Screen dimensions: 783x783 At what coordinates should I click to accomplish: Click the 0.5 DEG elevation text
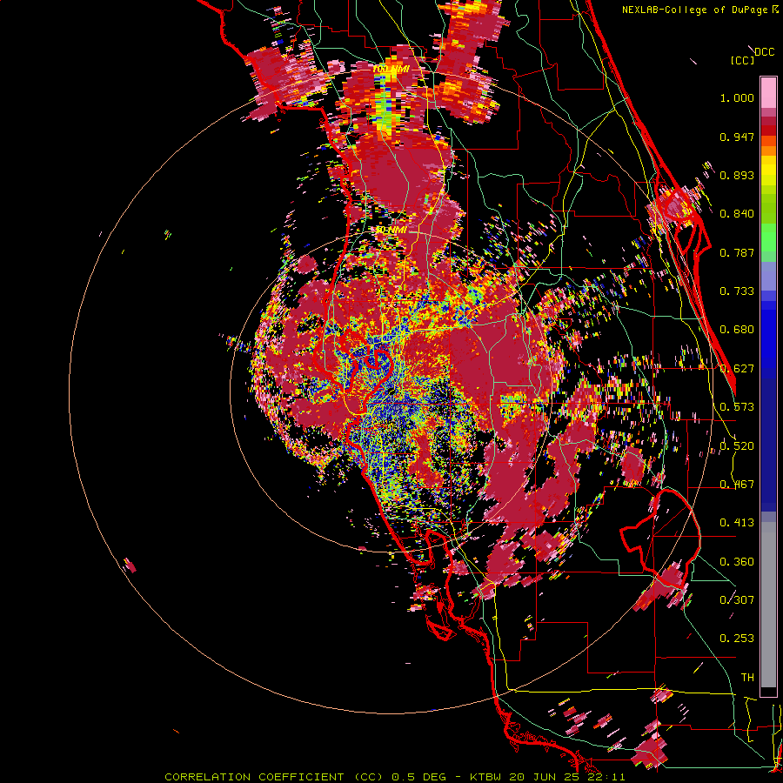point(418,777)
